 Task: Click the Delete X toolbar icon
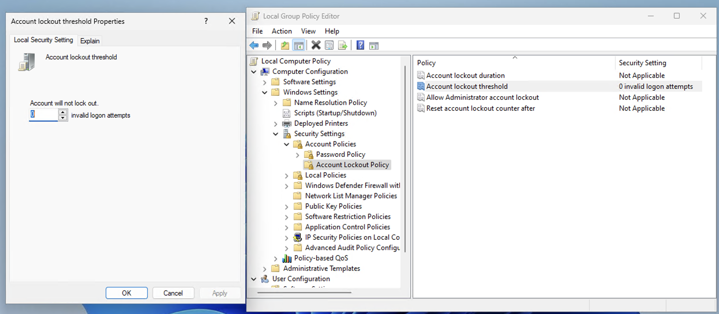(x=316, y=45)
